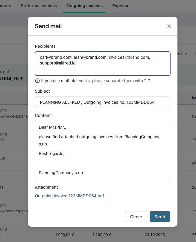Click the 'Dear Mrs./Mr.,' greeting line

[52, 127]
